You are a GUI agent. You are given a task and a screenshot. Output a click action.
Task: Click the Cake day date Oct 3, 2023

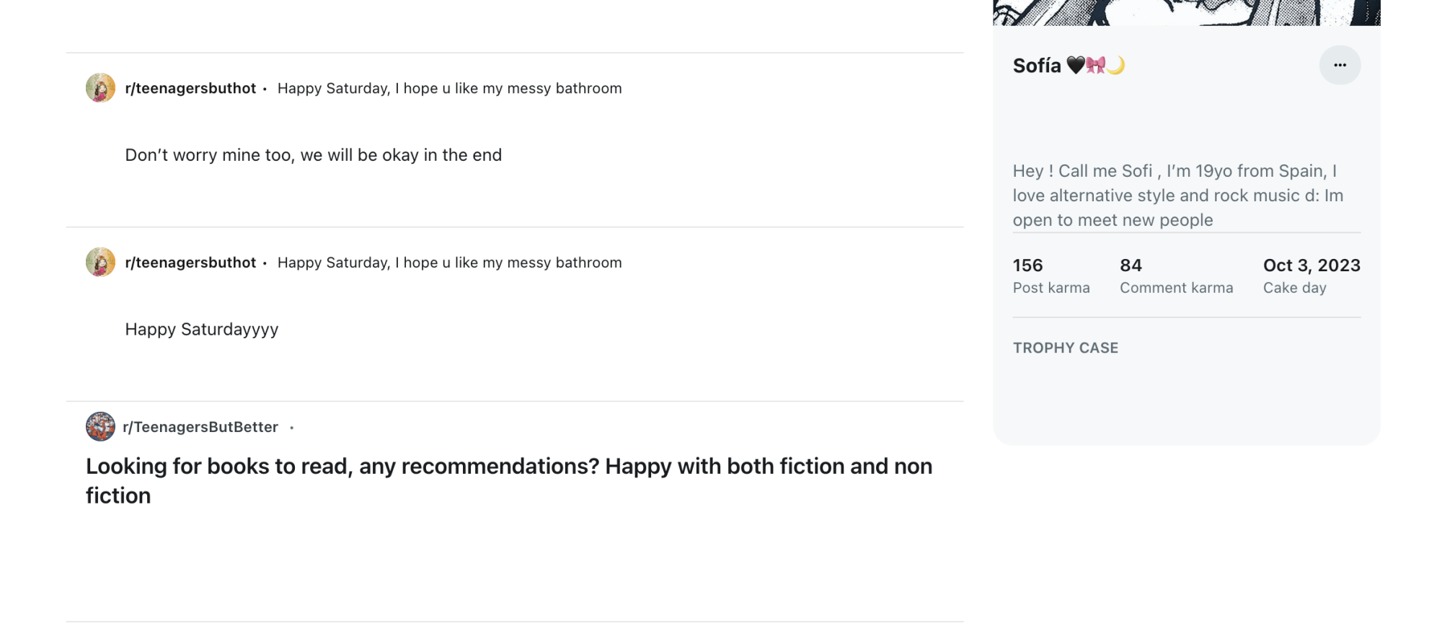pos(1311,265)
